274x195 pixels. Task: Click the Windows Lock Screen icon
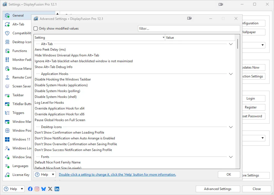(x=7, y=148)
